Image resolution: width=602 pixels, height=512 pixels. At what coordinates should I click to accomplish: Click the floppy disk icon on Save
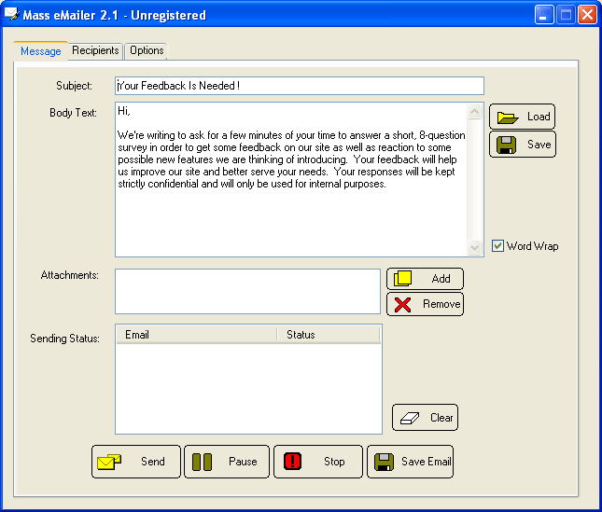506,145
